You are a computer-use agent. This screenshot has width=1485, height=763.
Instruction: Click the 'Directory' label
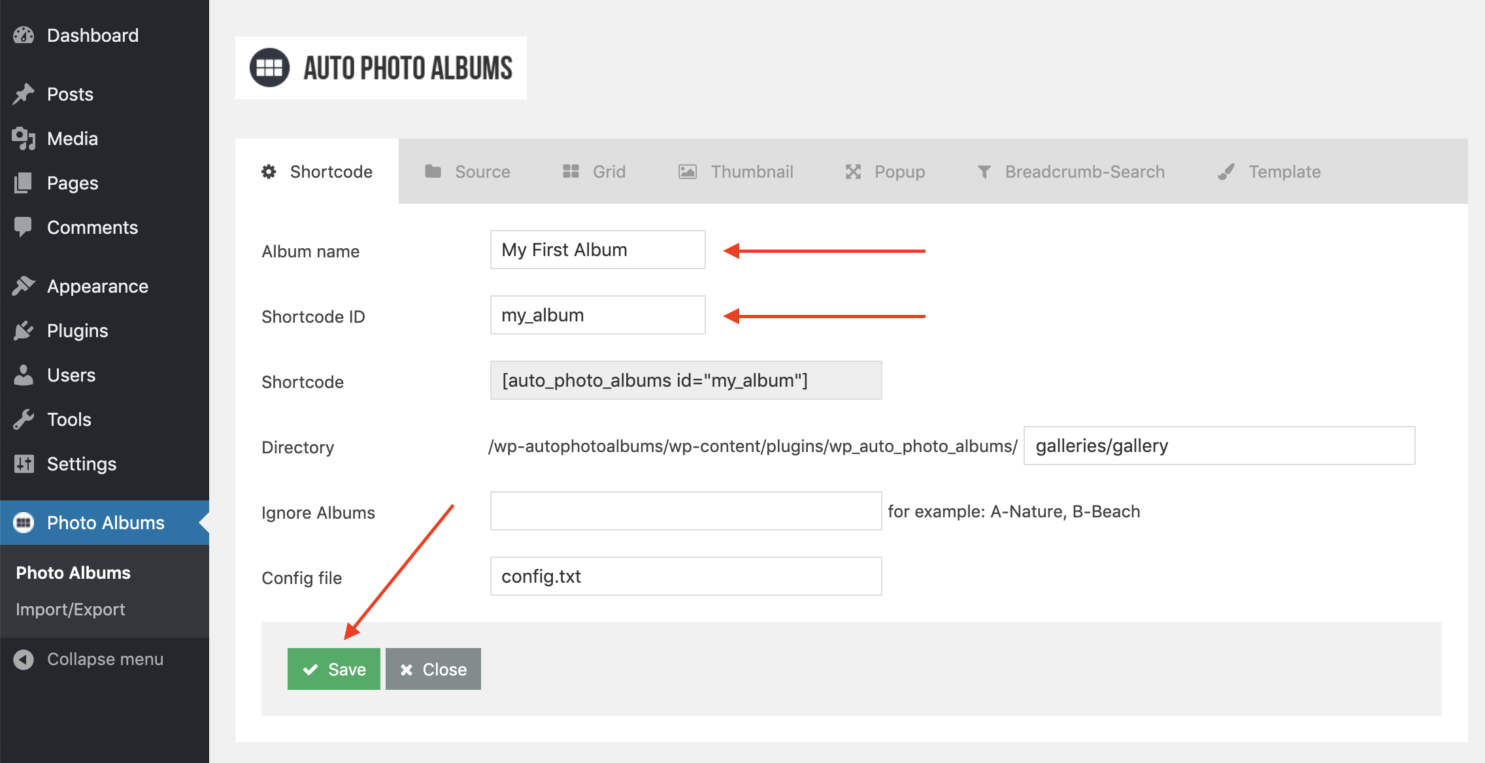[298, 447]
